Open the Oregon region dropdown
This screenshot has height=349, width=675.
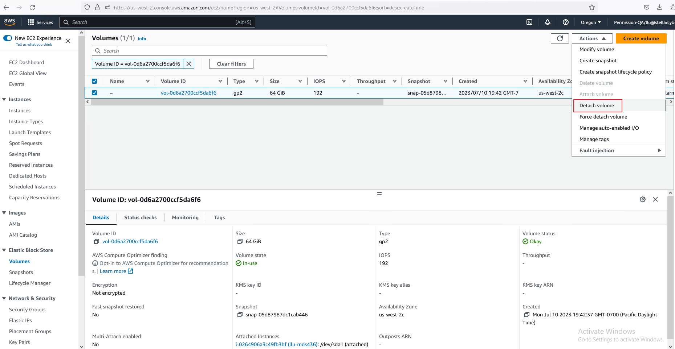click(591, 22)
